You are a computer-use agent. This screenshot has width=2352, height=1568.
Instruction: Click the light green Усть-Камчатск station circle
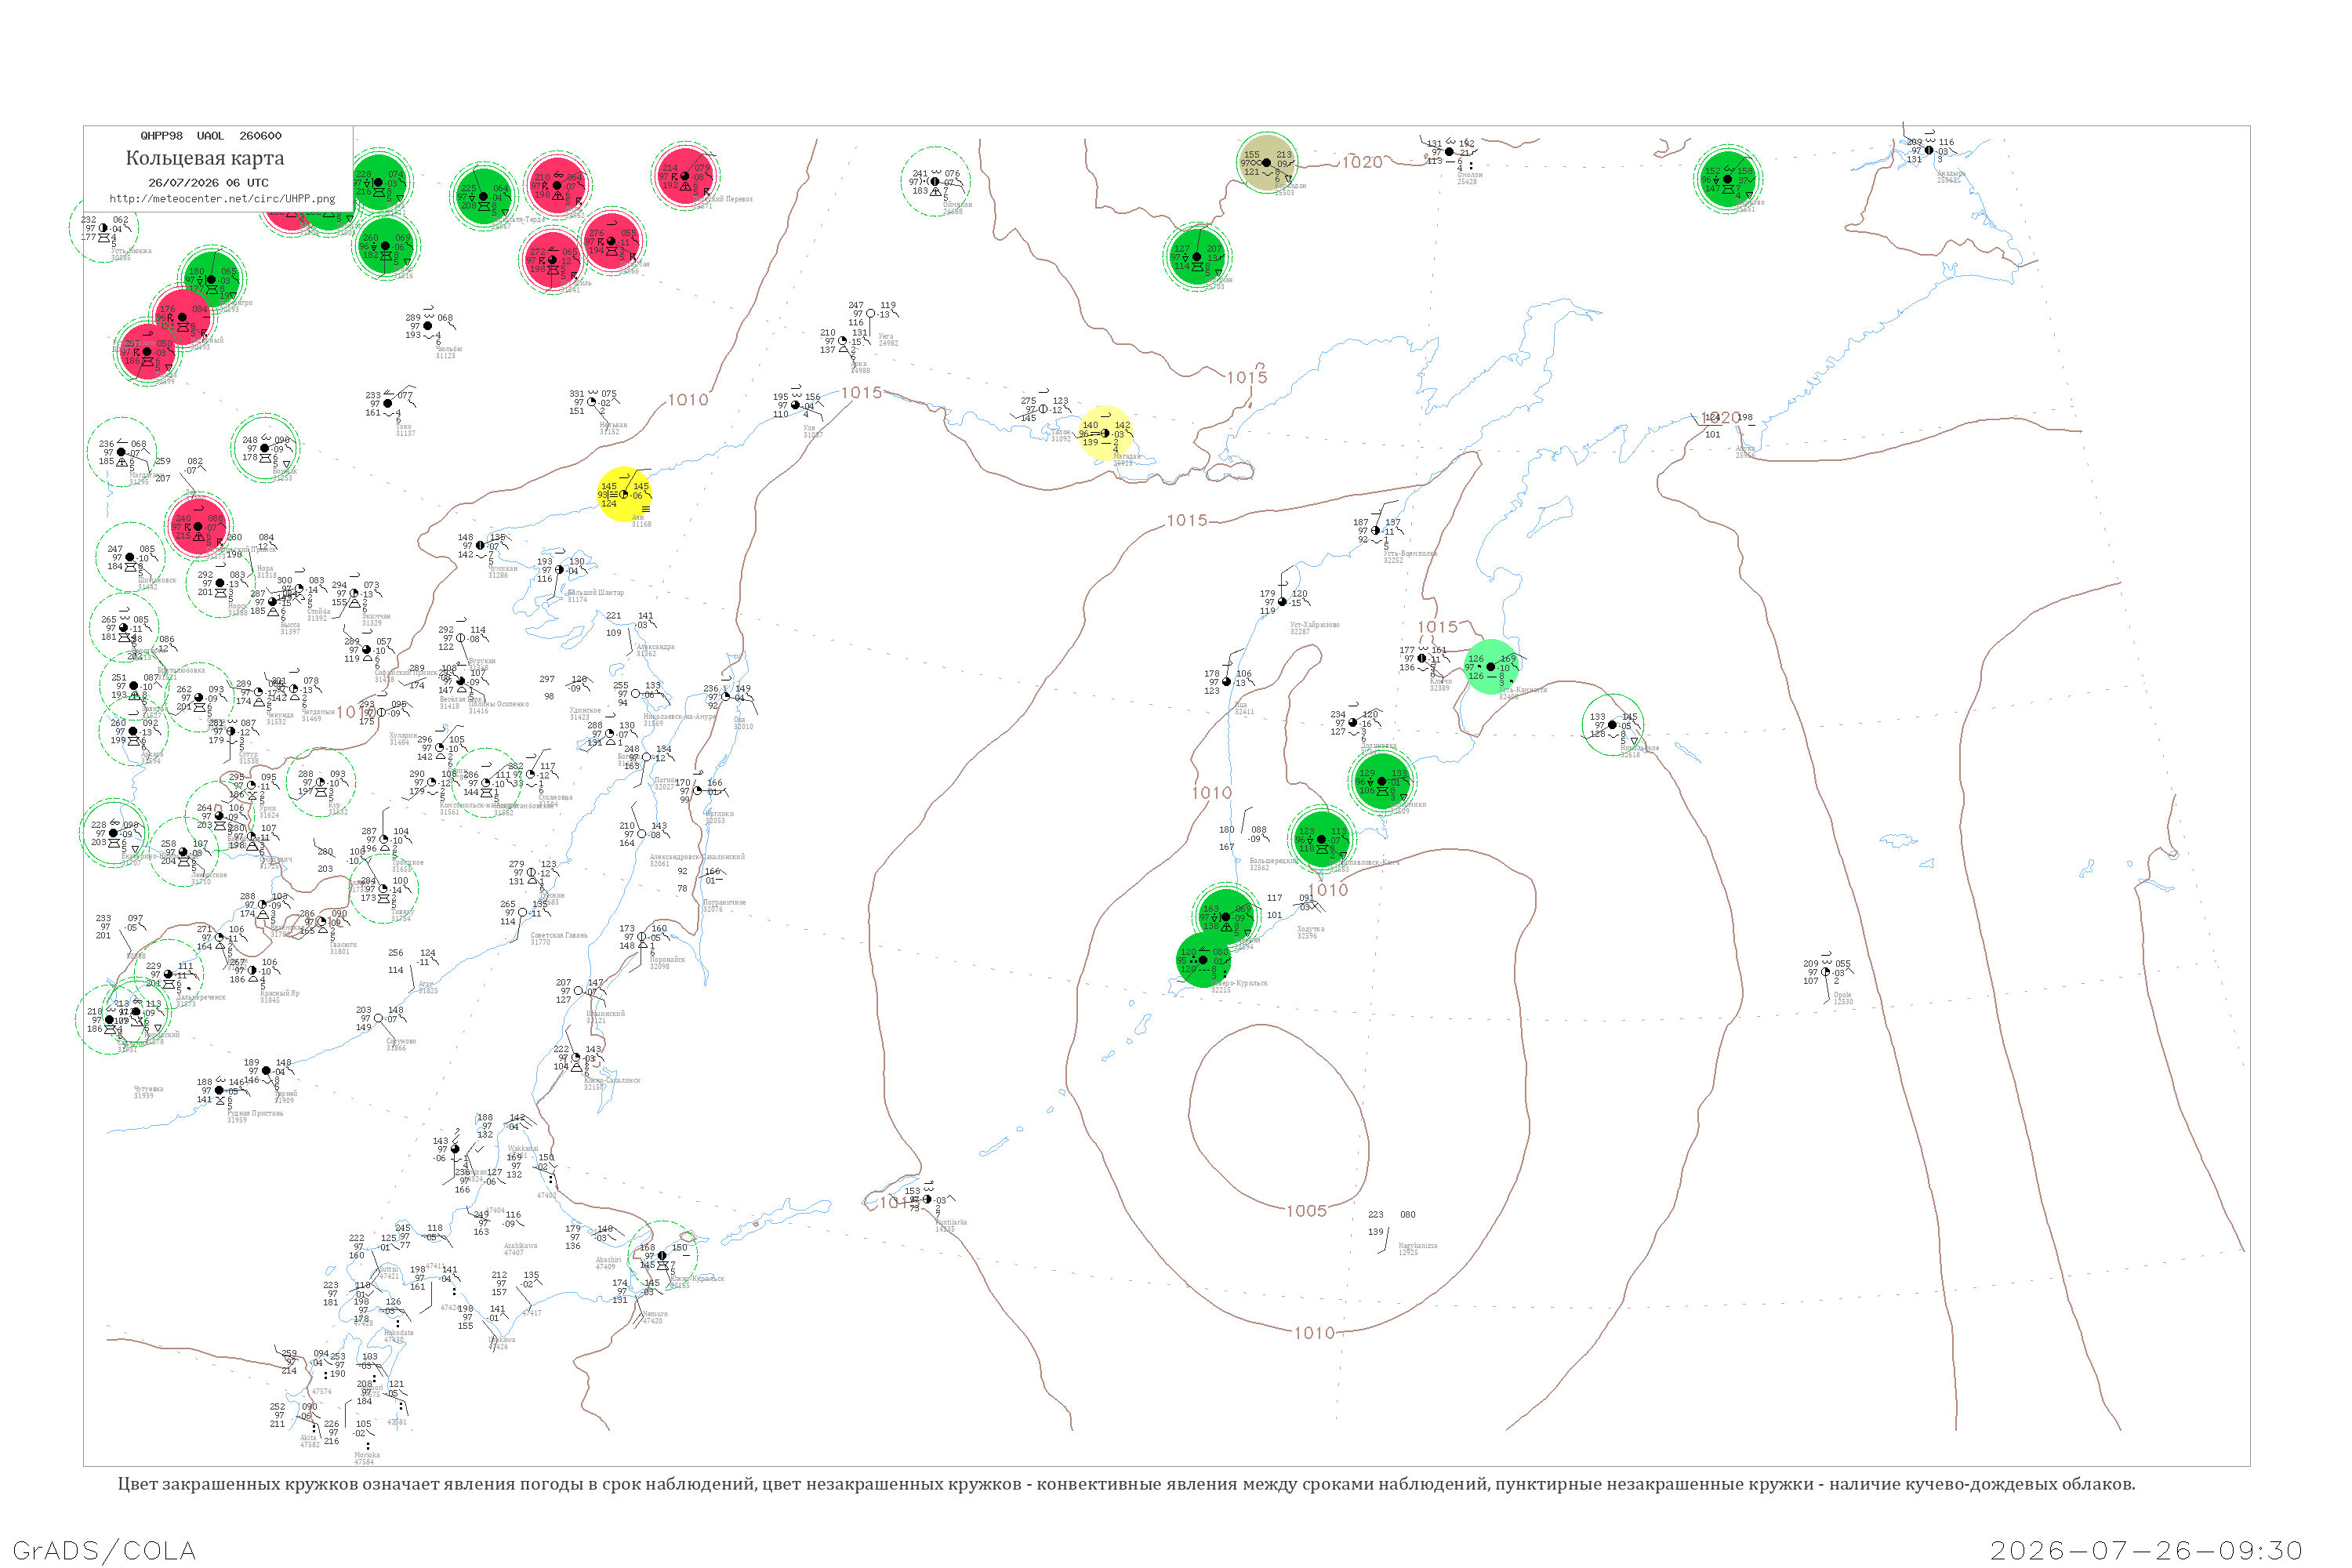pos(1490,667)
